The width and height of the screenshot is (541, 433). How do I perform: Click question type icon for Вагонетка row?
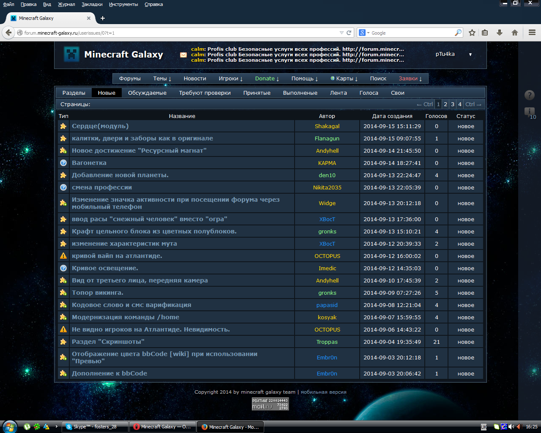[x=63, y=163]
